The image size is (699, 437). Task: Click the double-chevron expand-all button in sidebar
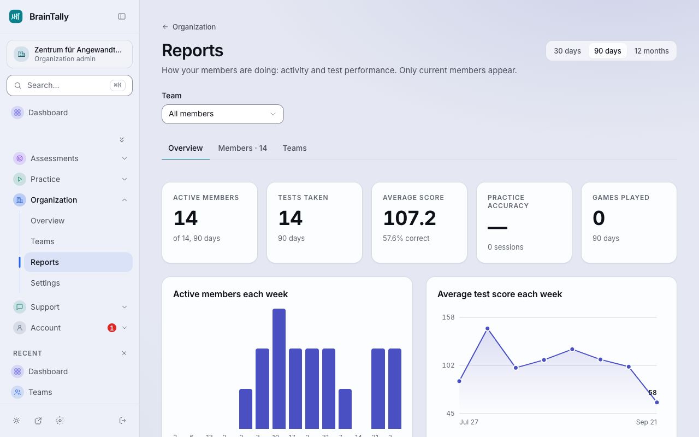point(122,140)
